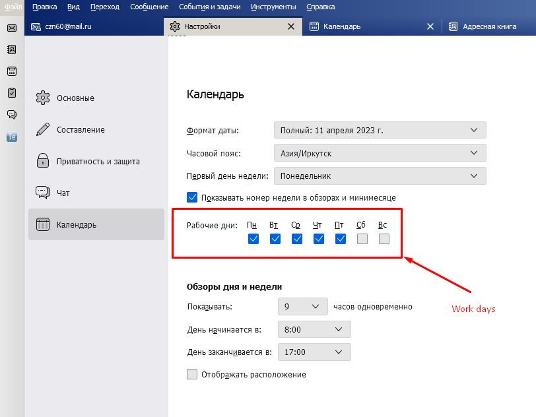Open Address Book sidebar icon
Viewport: 536px width, 417px height.
tap(11, 49)
